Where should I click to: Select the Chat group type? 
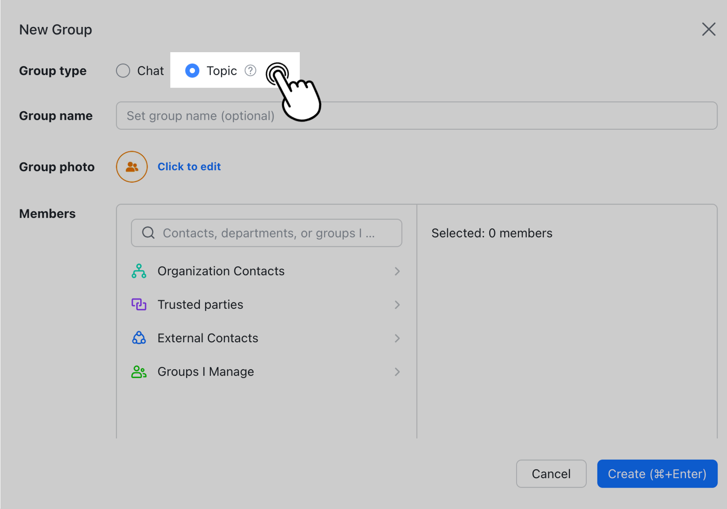tap(123, 71)
